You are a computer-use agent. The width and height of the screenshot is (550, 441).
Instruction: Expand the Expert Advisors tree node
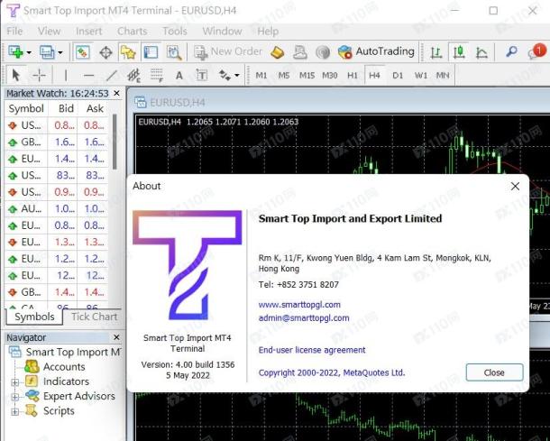(x=14, y=397)
